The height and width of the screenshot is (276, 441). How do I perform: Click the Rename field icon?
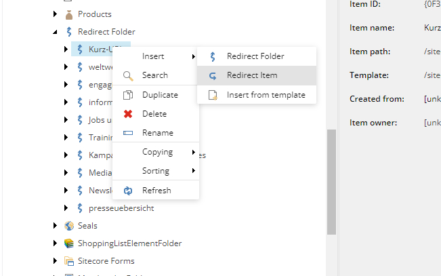point(128,133)
